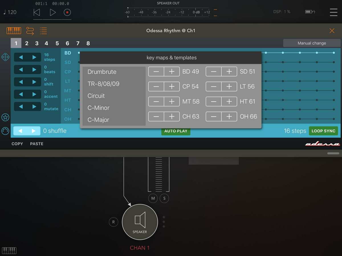342x256 pixels.
Task: Show the on-screen keyboard icon
Action: coord(9,251)
